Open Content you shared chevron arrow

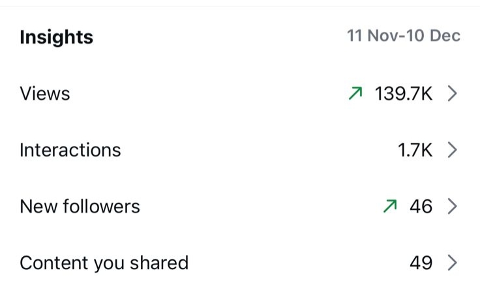pyautogui.click(x=453, y=263)
